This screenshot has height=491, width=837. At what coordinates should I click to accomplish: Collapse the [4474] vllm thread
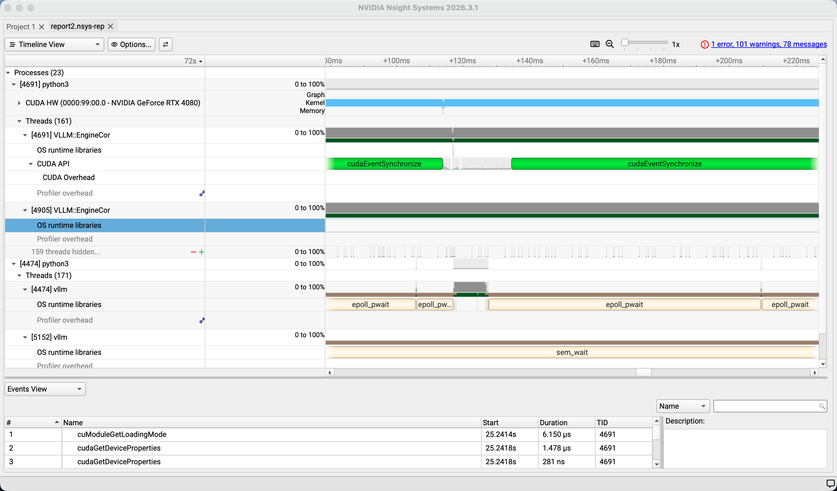coord(25,289)
